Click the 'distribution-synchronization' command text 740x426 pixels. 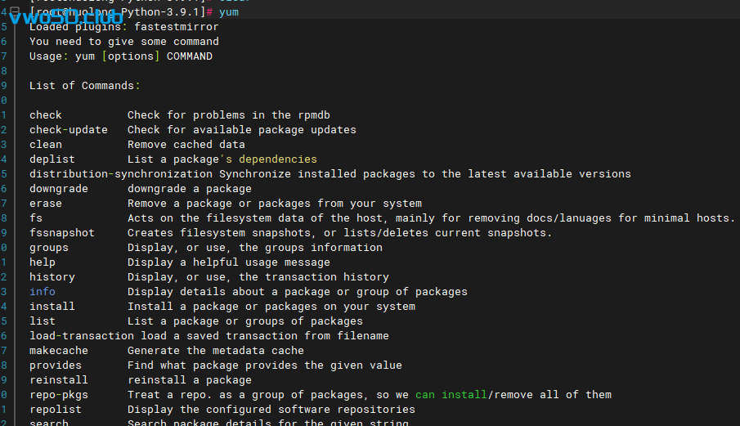(x=120, y=174)
